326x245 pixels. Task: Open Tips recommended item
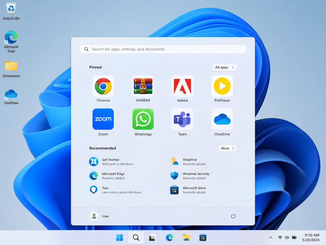tap(116, 190)
